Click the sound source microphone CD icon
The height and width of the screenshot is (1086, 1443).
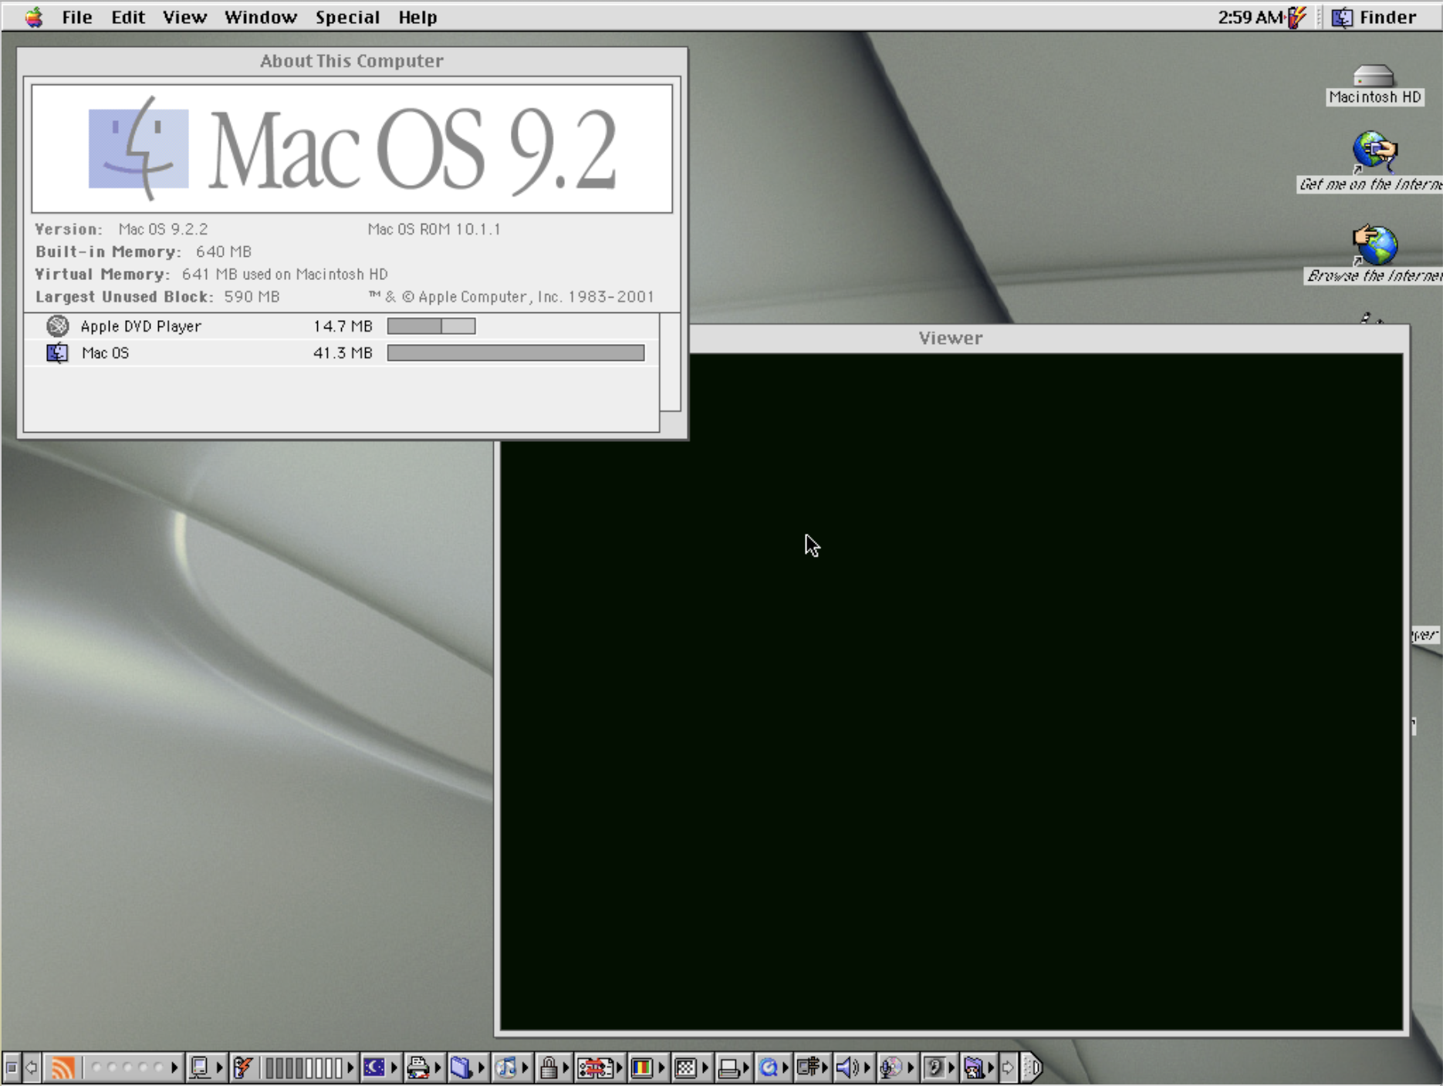click(x=890, y=1067)
